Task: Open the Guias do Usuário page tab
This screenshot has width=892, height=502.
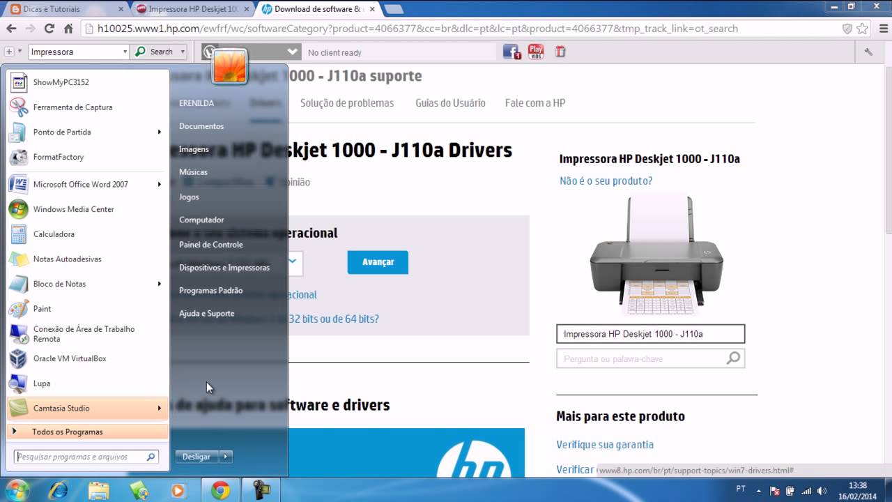Action: (x=450, y=103)
